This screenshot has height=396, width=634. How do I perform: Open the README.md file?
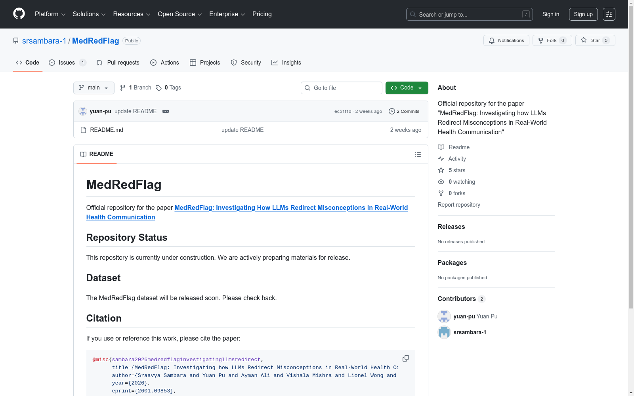[107, 130]
